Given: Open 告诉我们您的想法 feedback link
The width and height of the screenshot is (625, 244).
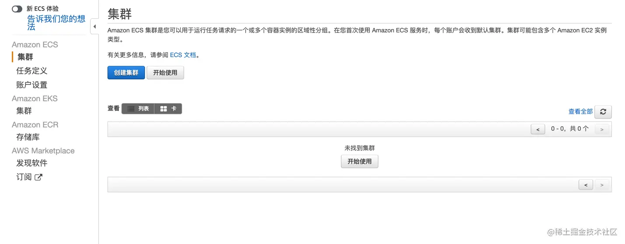Looking at the screenshot, I should [x=56, y=23].
